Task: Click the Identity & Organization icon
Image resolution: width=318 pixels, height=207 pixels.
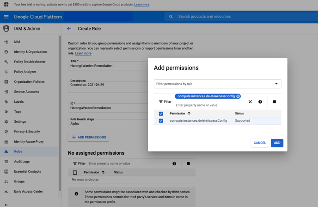Action: [6, 52]
